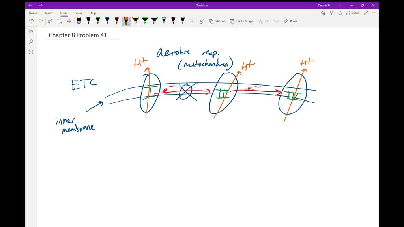Show the notebooks navigation pane

click(31, 32)
